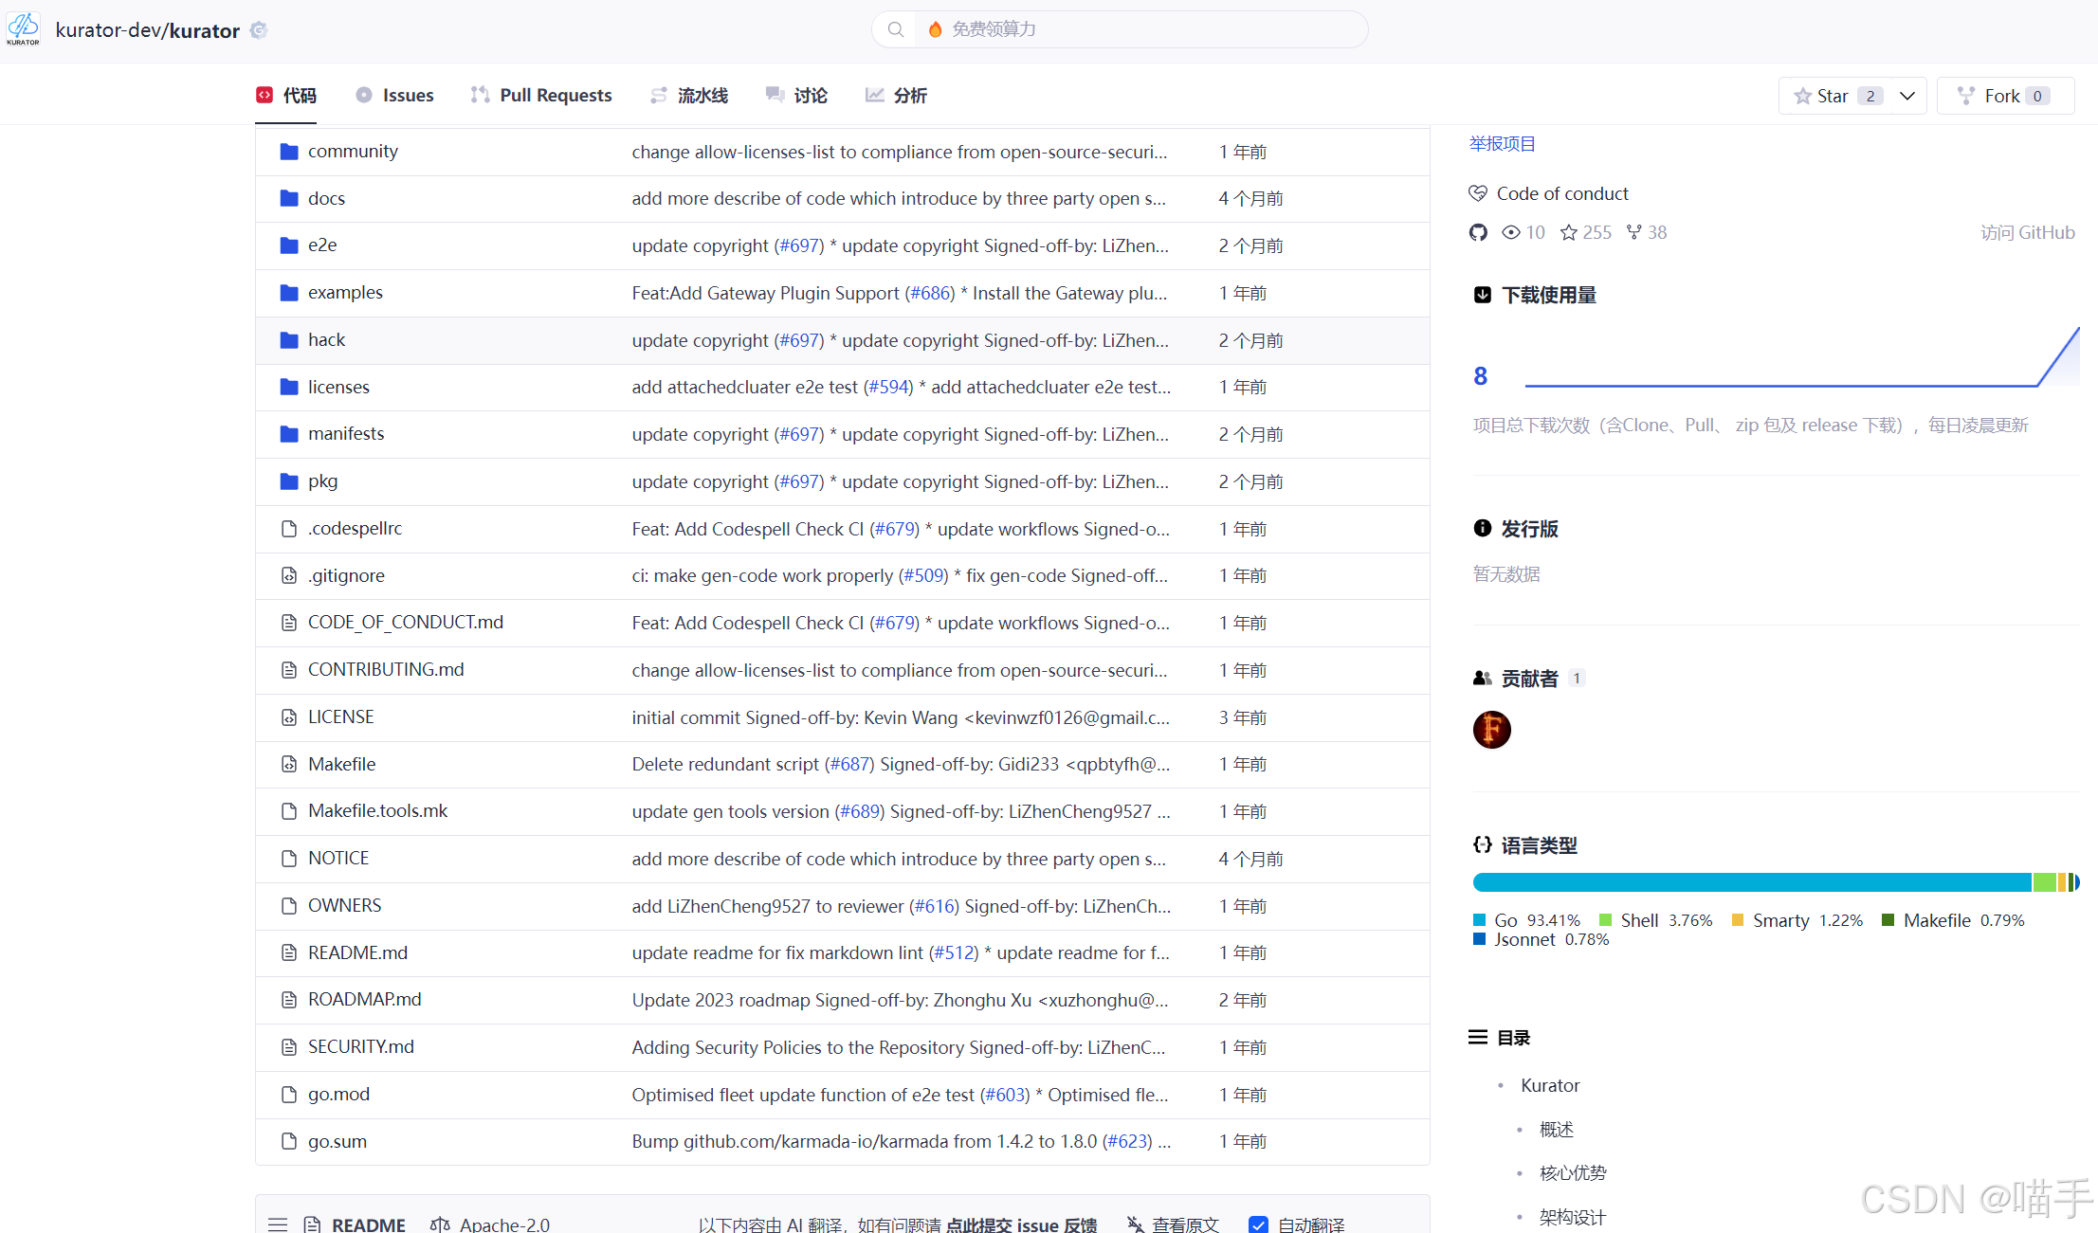Select 核心优势 in the table of contents
2098x1233 pixels.
coord(1572,1173)
